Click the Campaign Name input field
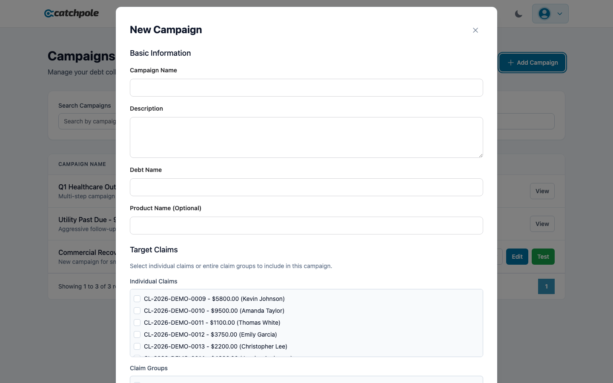This screenshot has width=613, height=383. (x=306, y=88)
